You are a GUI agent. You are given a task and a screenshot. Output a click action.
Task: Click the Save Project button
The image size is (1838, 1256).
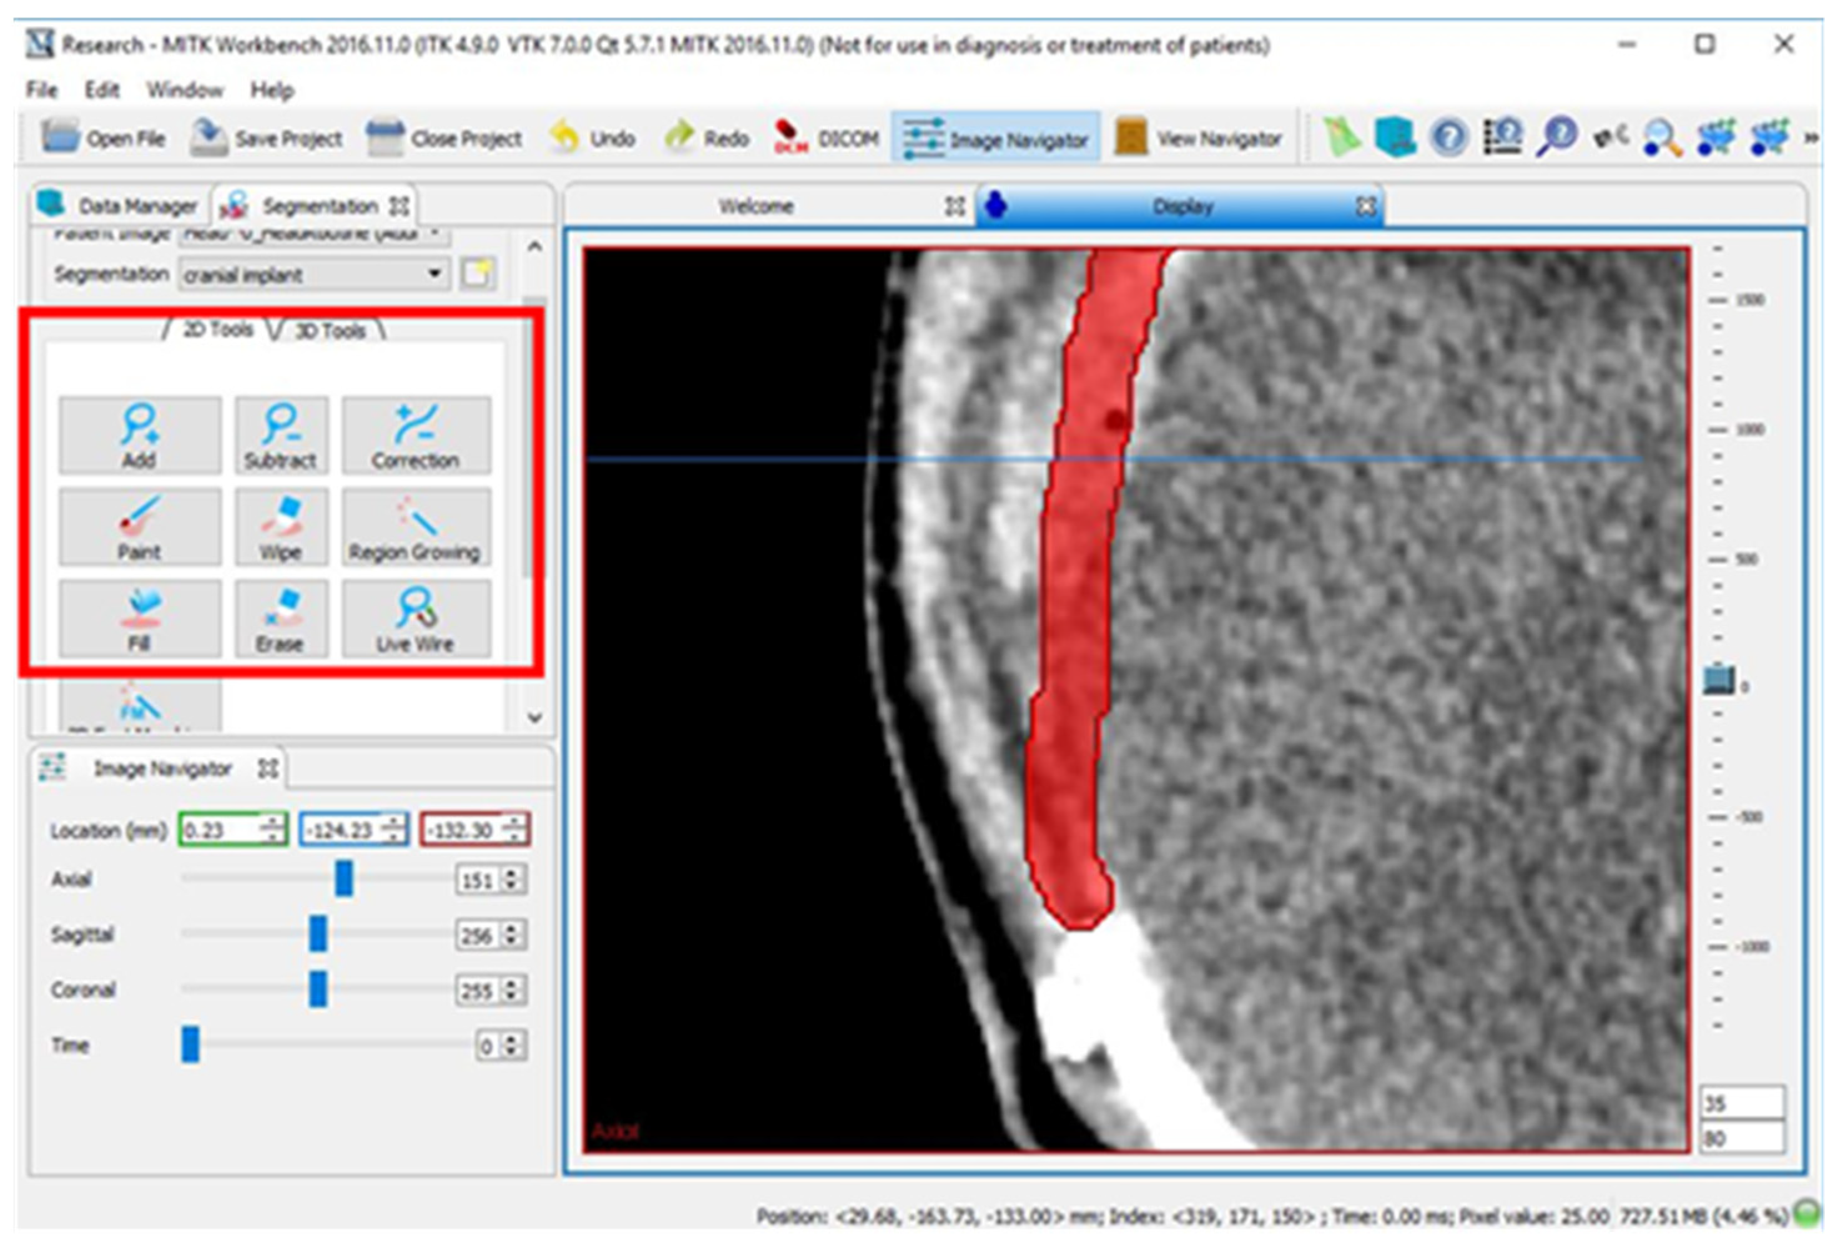click(x=267, y=139)
